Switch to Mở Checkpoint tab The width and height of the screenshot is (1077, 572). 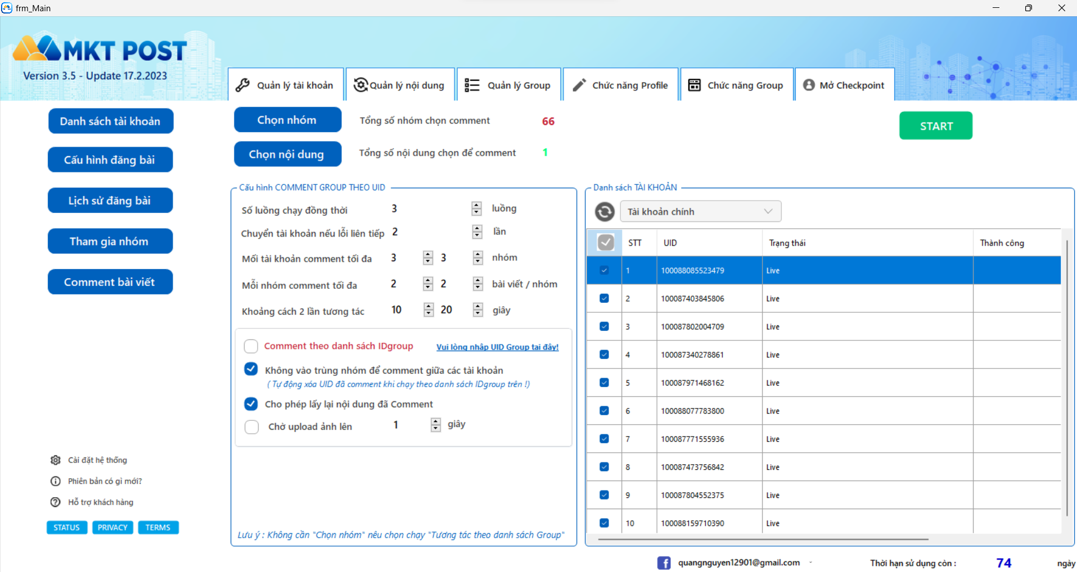(845, 85)
